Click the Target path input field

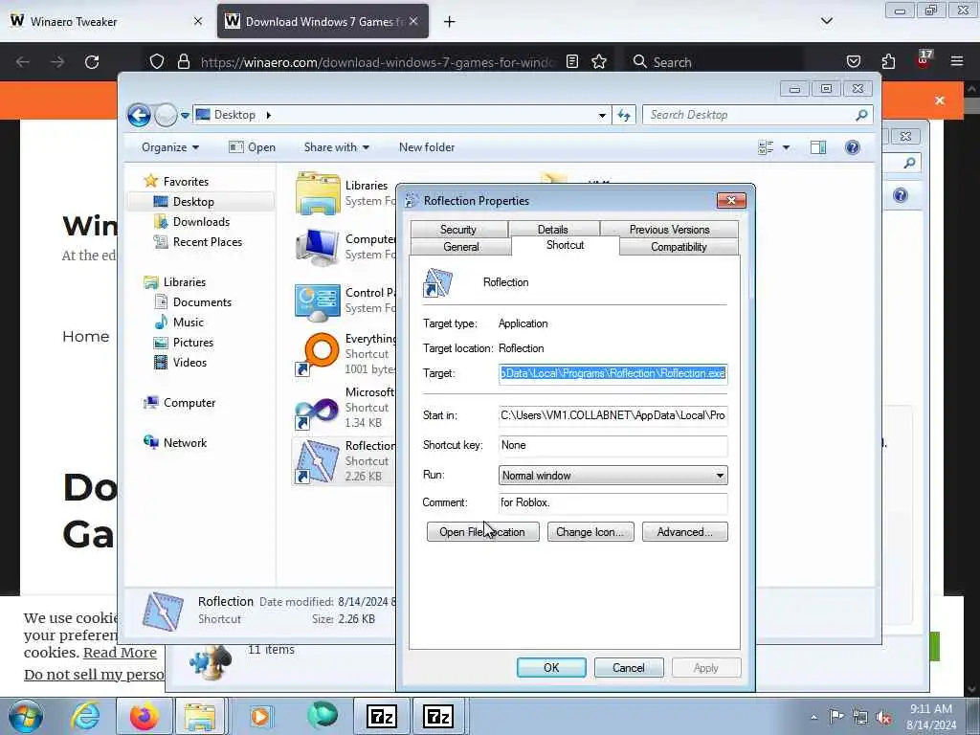pyautogui.click(x=613, y=374)
